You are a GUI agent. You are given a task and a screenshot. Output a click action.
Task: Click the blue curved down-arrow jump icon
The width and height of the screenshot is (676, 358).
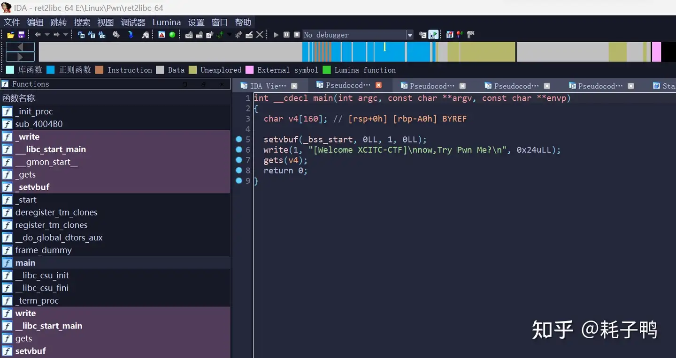pos(131,35)
